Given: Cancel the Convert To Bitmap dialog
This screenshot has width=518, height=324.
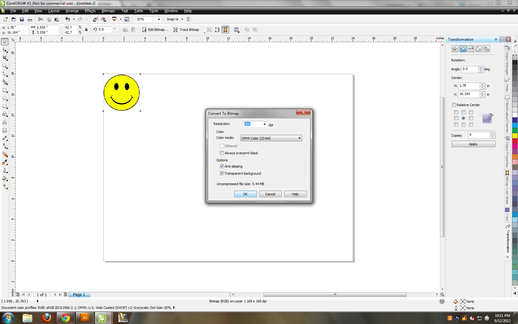Looking at the screenshot, I should point(270,194).
